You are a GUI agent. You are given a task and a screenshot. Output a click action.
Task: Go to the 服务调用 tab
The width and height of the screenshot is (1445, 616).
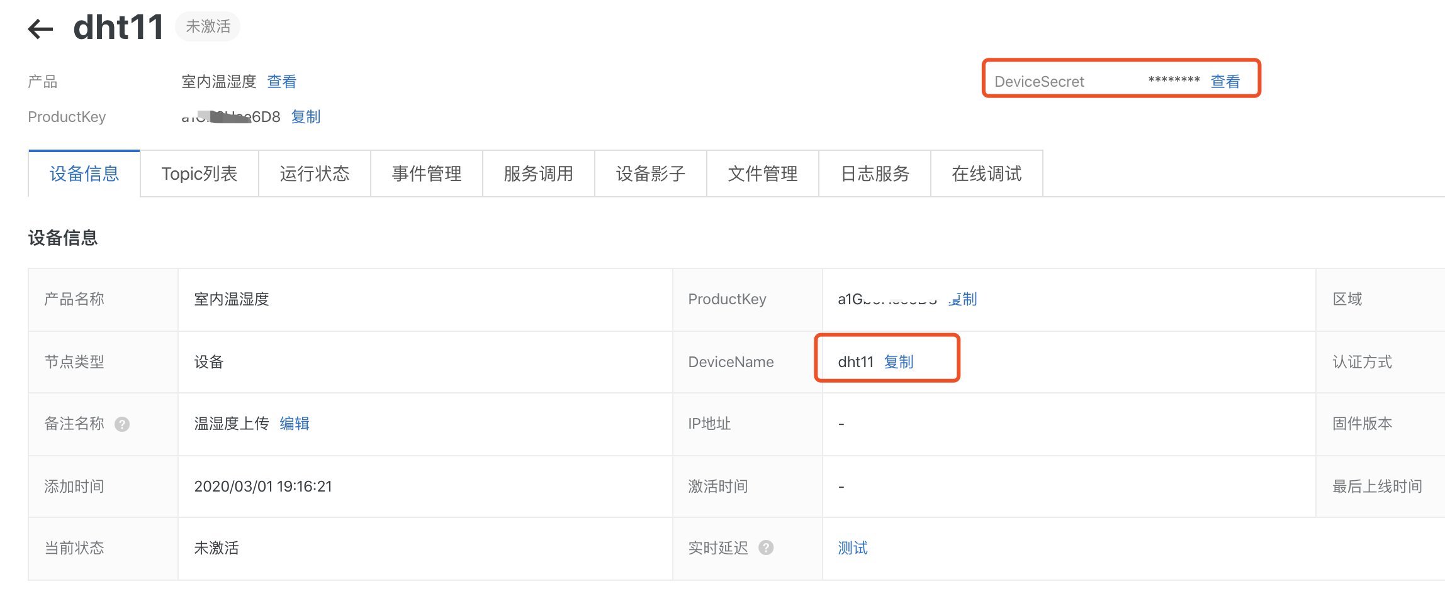pos(538,174)
